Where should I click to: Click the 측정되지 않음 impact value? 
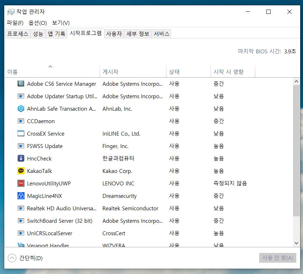(x=230, y=183)
